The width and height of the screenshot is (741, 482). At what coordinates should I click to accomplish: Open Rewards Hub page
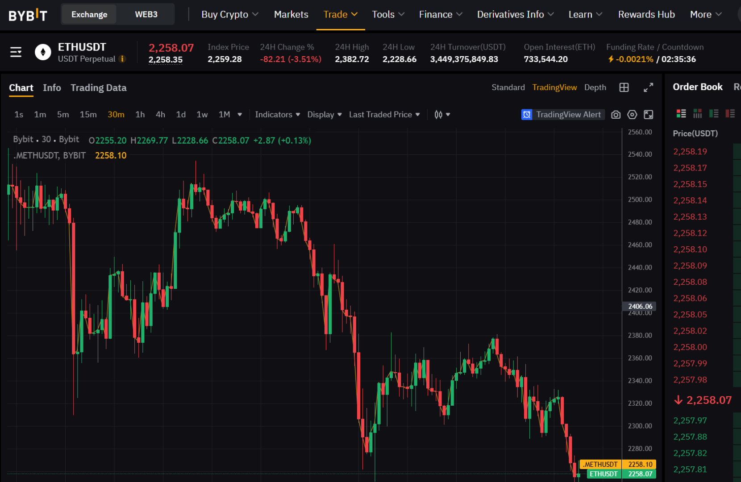(646, 14)
